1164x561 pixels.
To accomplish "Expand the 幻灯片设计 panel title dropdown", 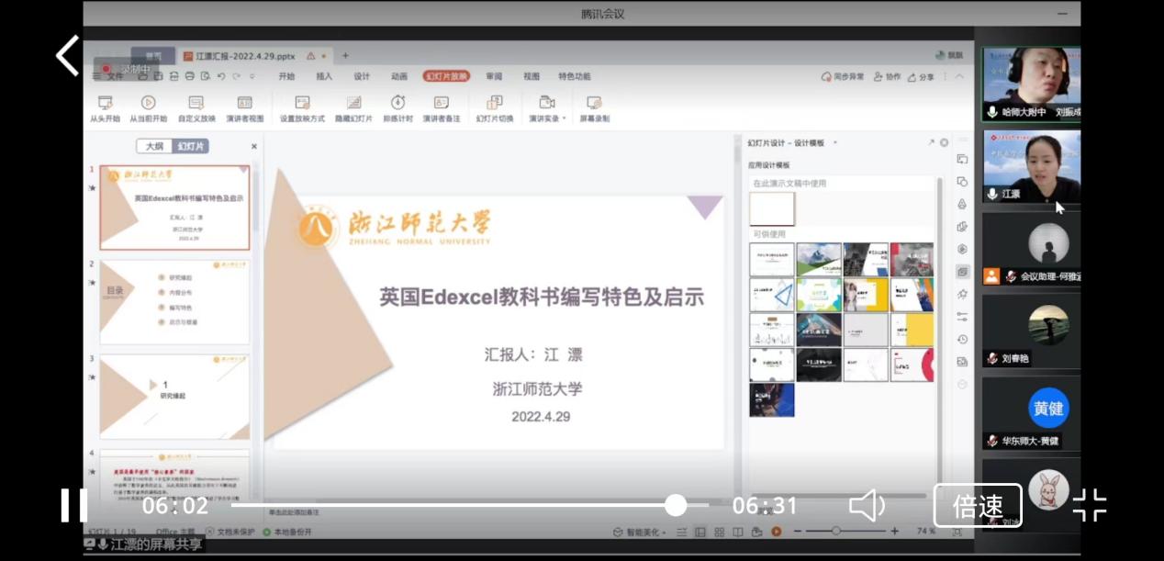I will tap(834, 143).
